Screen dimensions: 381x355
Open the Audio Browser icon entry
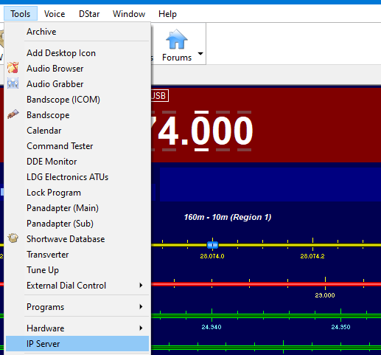[13, 68]
